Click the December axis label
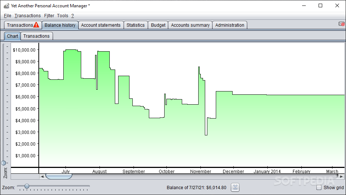 coord(233,171)
